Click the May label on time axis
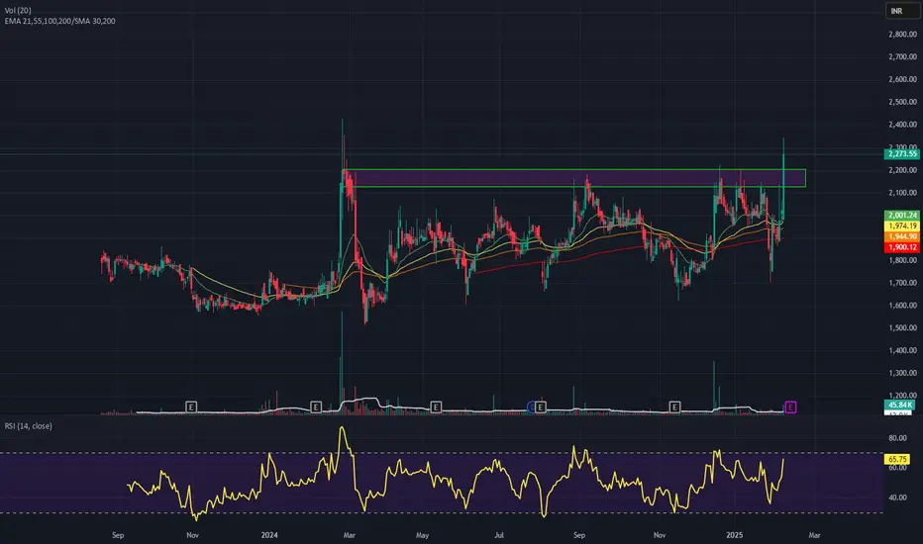Screen dimensions: 923x544 point(422,535)
